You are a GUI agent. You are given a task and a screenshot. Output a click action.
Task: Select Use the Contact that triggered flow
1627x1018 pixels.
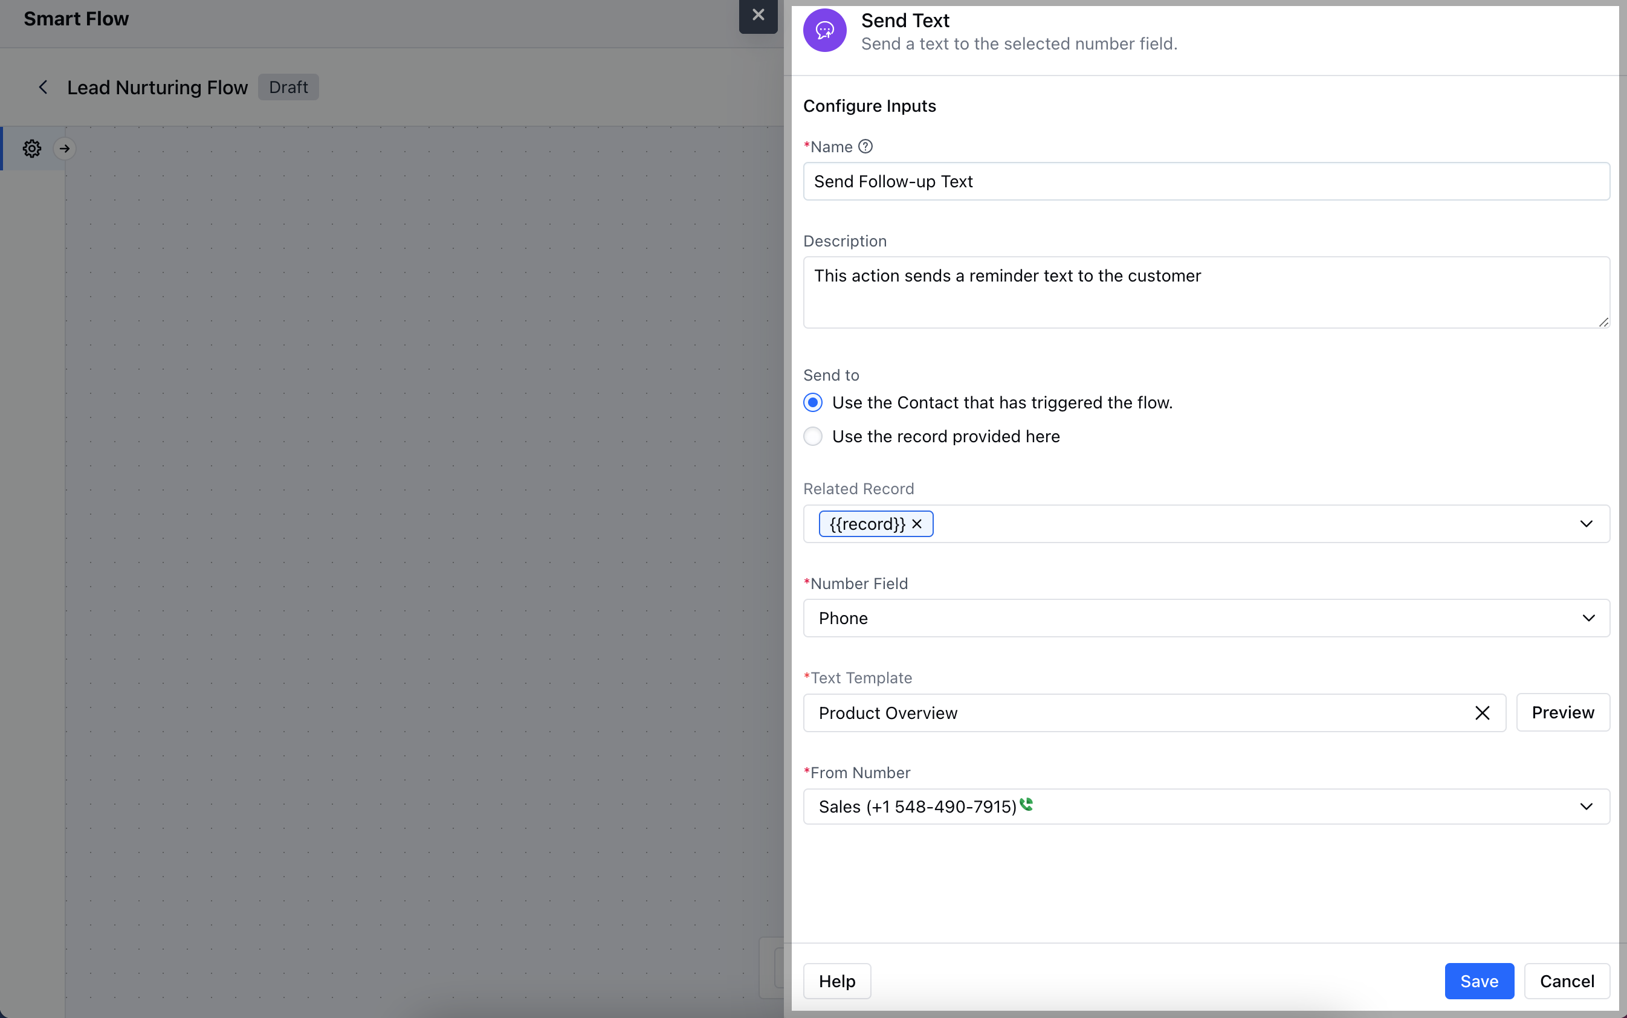813,402
